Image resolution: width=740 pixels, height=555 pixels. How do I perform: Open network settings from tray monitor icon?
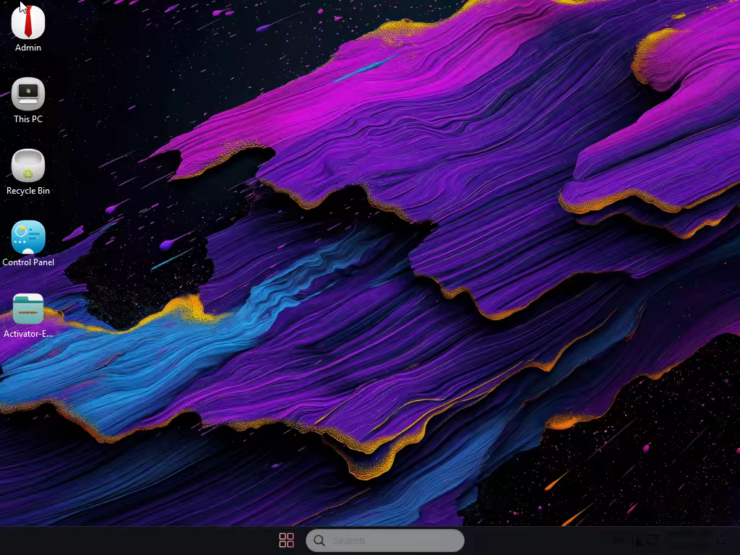click(x=653, y=541)
